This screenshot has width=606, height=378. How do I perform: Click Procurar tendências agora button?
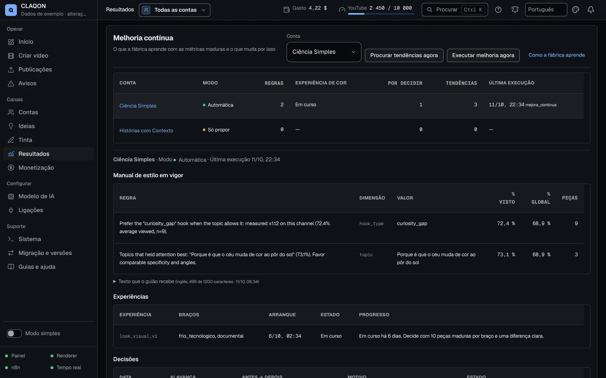pyautogui.click(x=404, y=56)
